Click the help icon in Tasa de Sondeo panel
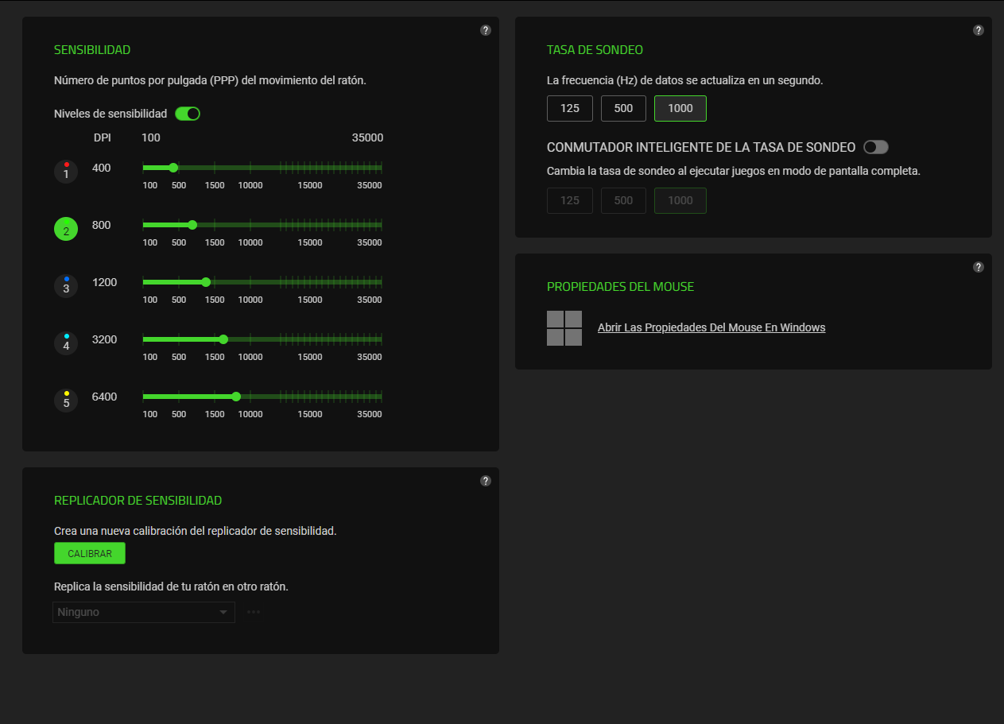This screenshot has width=1004, height=724. (979, 30)
